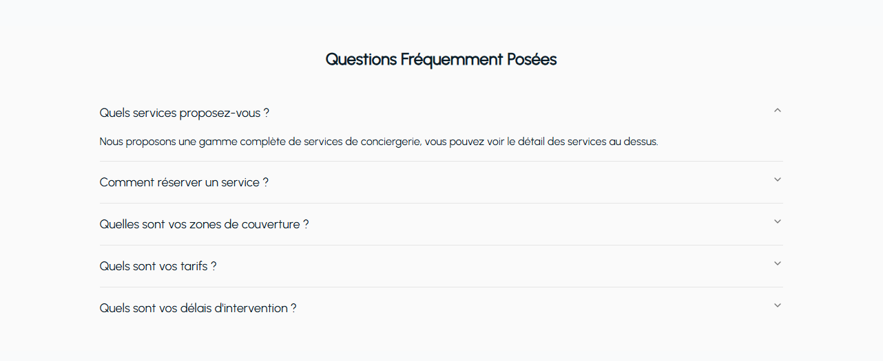Screen dimensions: 883x361
Task: Open "Quelles sont vos zones de couverture ?"
Action: [204, 224]
